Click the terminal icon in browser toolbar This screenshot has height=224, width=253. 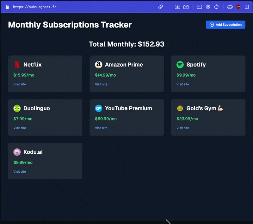tap(199, 7)
